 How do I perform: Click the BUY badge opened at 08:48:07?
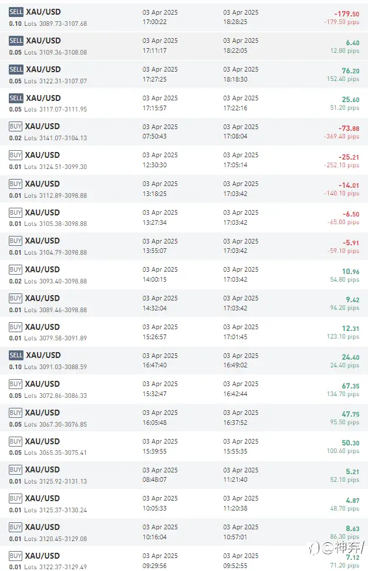pyautogui.click(x=15, y=469)
